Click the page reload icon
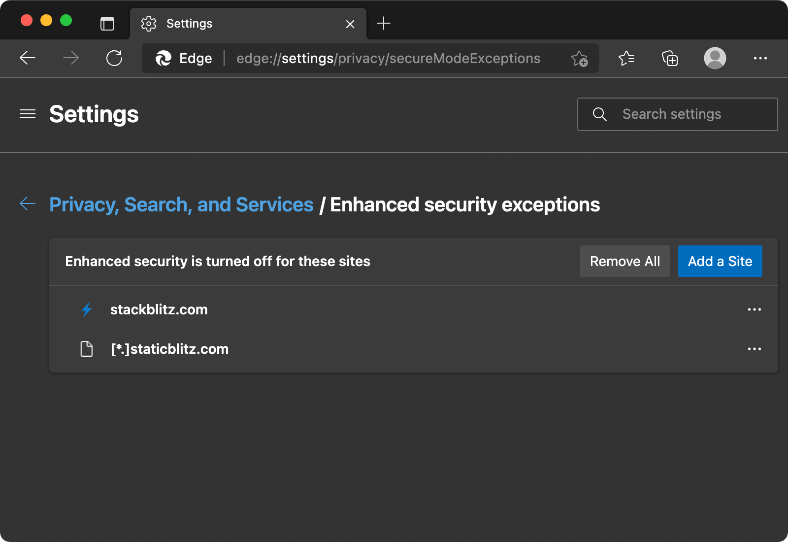Viewport: 788px width, 542px height. click(114, 58)
